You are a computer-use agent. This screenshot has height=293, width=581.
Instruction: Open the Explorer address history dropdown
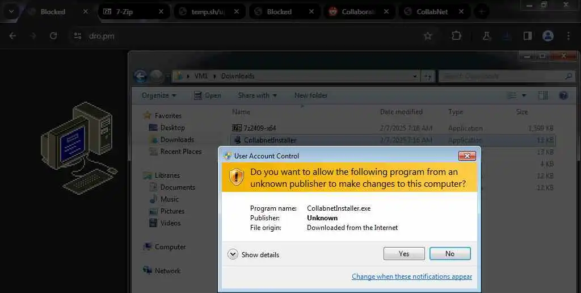click(415, 77)
